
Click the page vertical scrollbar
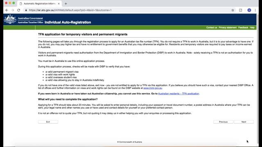[x=257, y=78]
